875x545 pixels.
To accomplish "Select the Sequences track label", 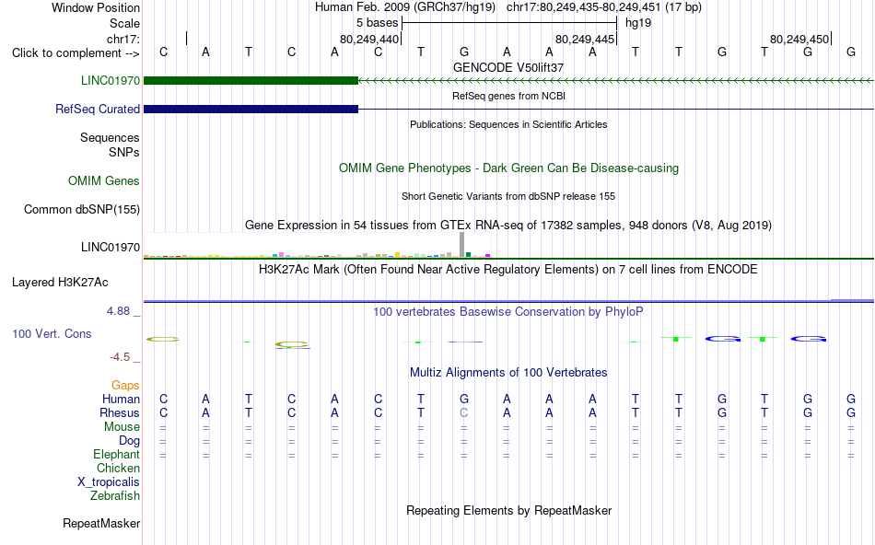I will (110, 138).
